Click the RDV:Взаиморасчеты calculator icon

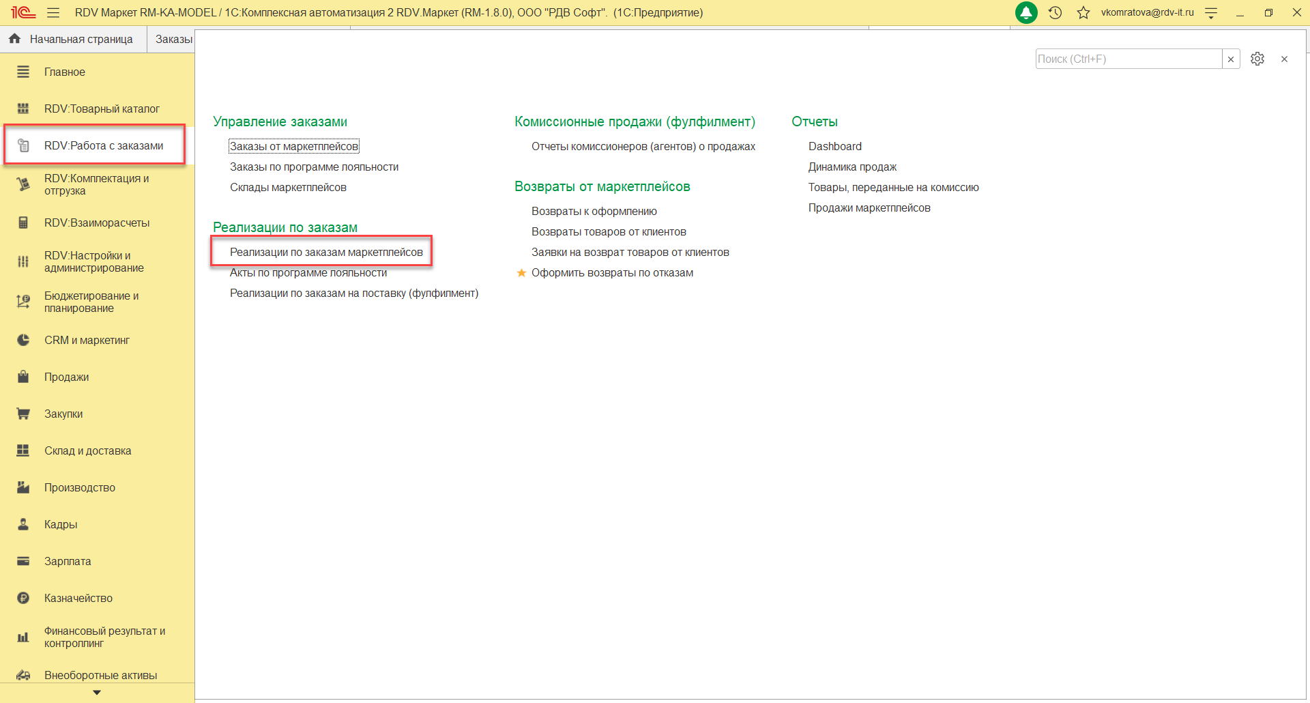pyautogui.click(x=23, y=223)
